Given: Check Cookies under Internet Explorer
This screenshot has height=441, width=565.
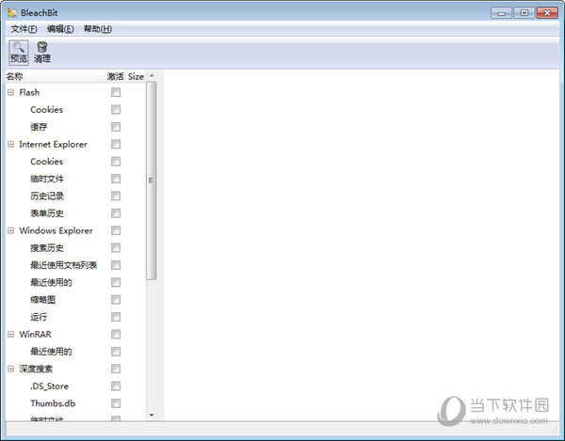Looking at the screenshot, I should (x=116, y=162).
